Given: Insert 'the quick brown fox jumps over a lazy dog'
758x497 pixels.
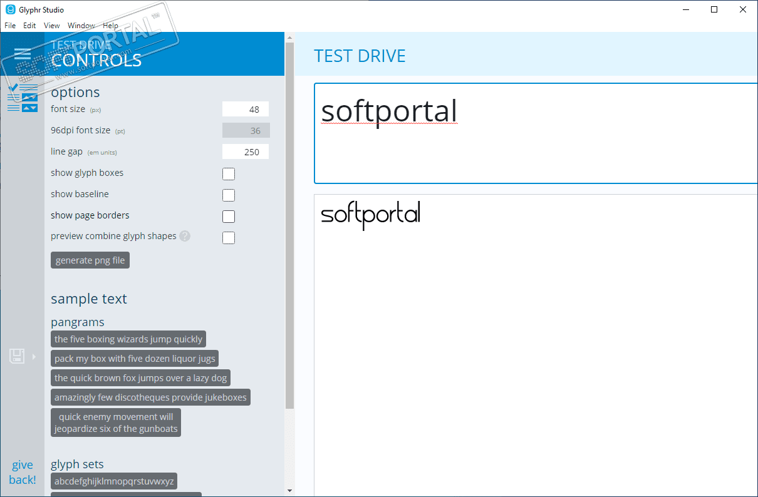Looking at the screenshot, I should click(140, 378).
